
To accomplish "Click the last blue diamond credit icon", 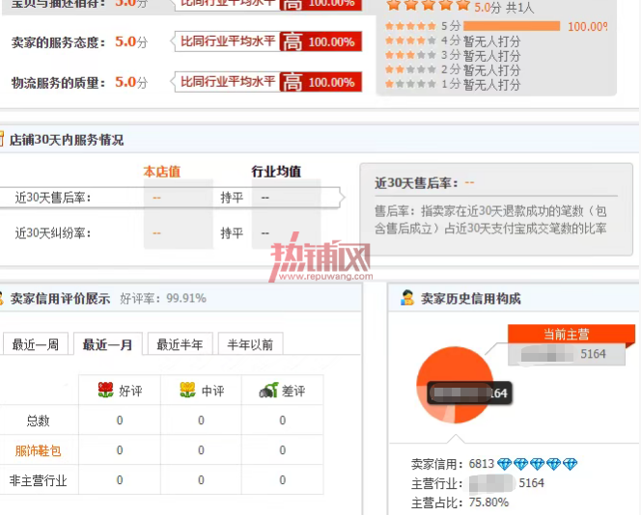I will tap(570, 464).
